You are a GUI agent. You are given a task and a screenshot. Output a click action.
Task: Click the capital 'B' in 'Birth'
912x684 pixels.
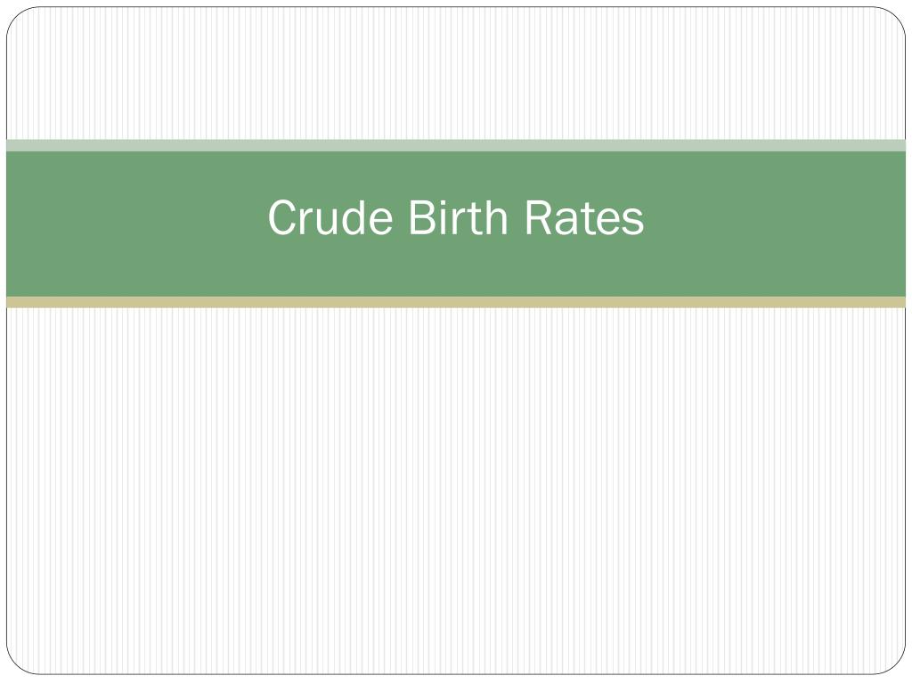pos(421,217)
